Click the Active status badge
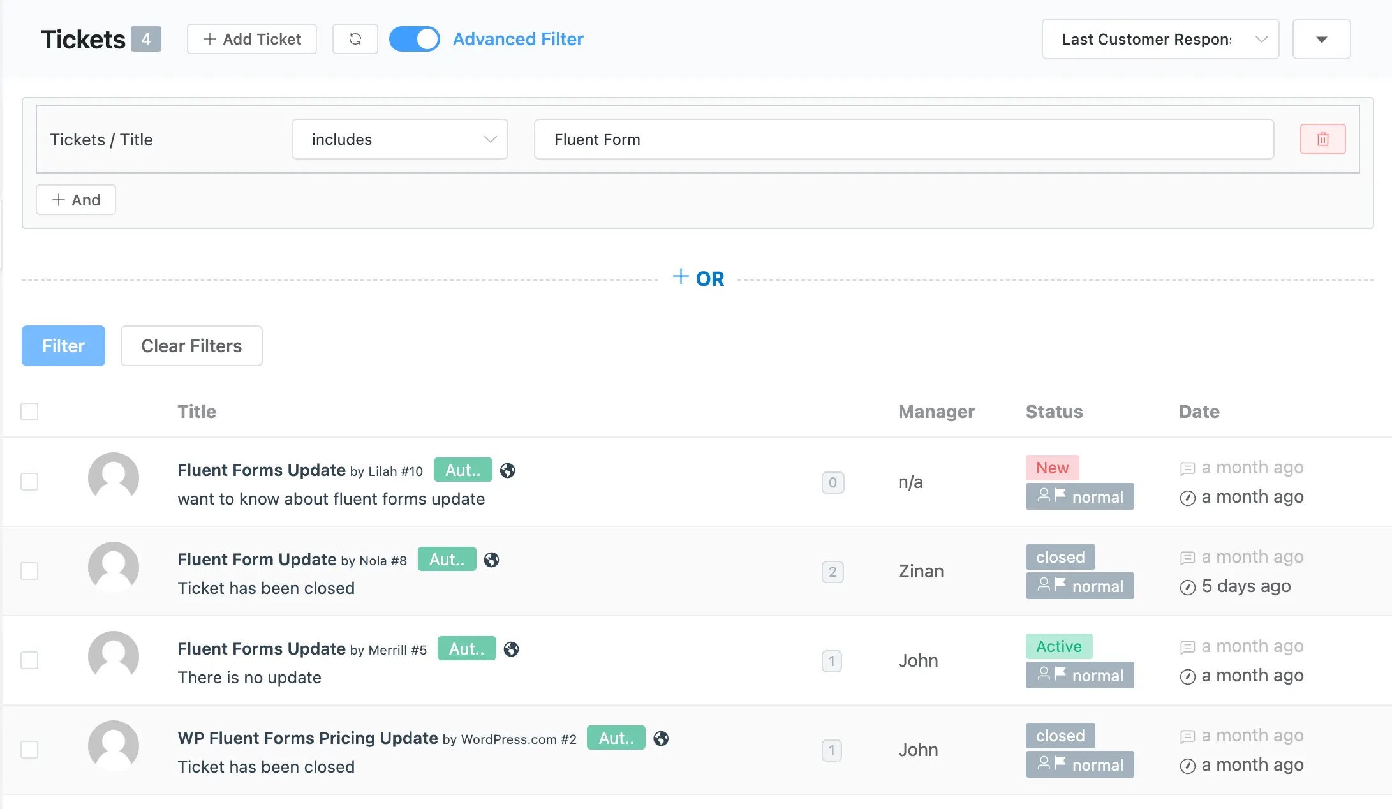1392x809 pixels. (x=1059, y=646)
